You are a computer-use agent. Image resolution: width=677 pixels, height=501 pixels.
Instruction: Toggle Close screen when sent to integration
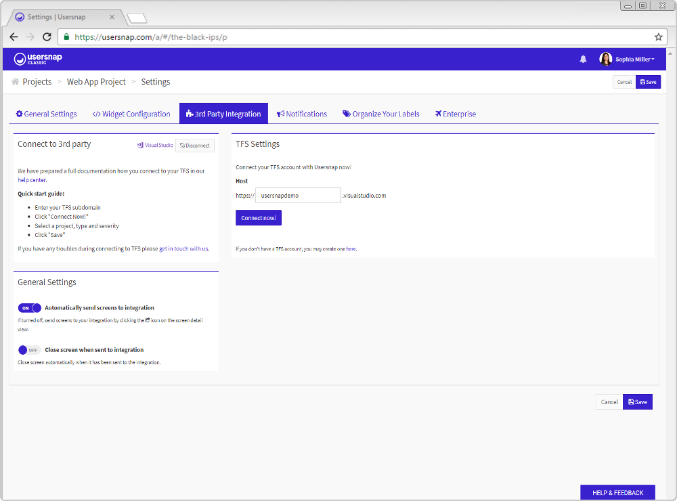click(29, 350)
